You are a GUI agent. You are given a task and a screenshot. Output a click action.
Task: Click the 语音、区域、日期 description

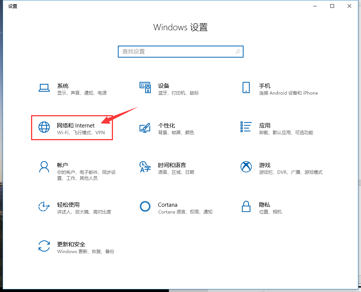tap(176, 172)
